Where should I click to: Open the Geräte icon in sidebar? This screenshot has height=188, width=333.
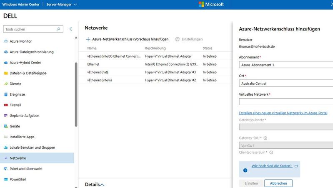(x=6, y=126)
